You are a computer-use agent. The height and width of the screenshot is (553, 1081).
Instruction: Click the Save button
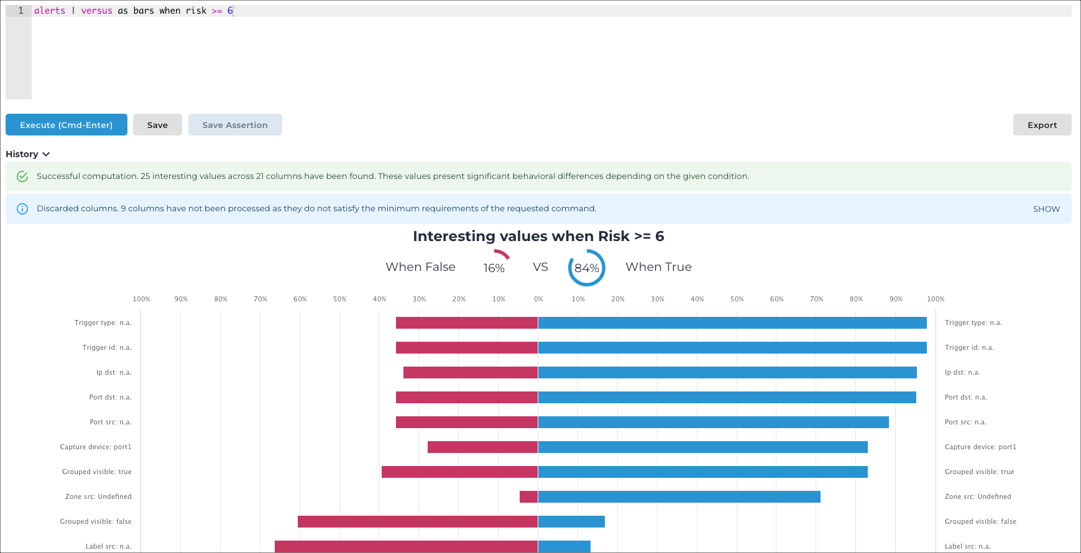[157, 125]
